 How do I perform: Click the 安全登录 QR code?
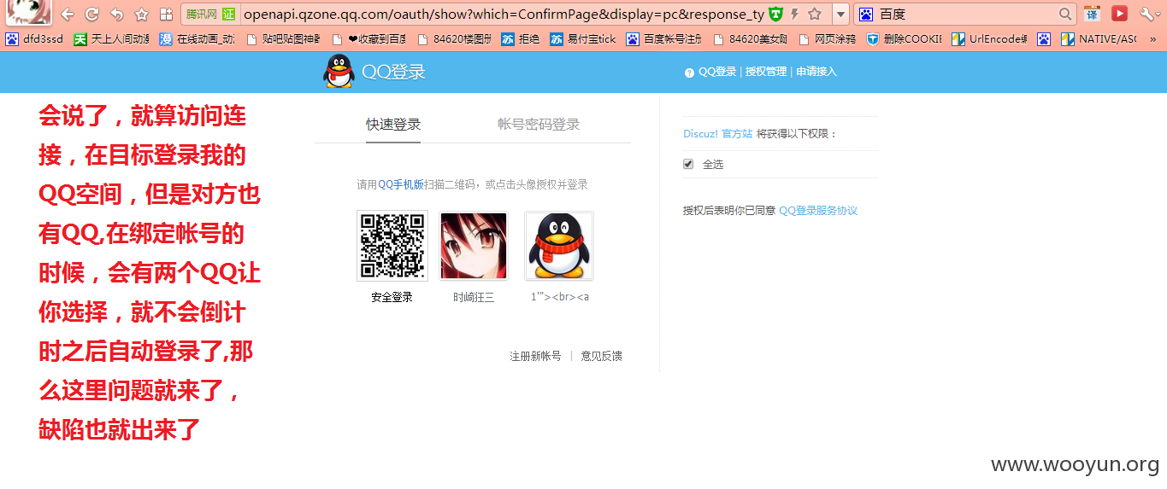pos(392,246)
